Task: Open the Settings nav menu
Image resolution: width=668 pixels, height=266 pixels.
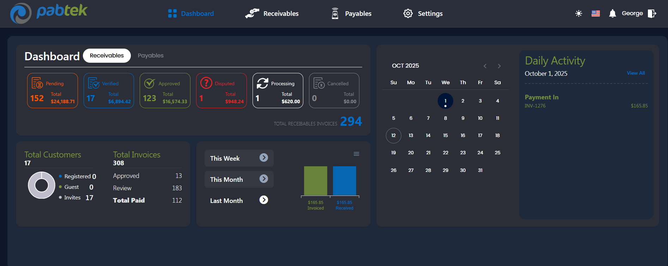Action: tap(423, 14)
